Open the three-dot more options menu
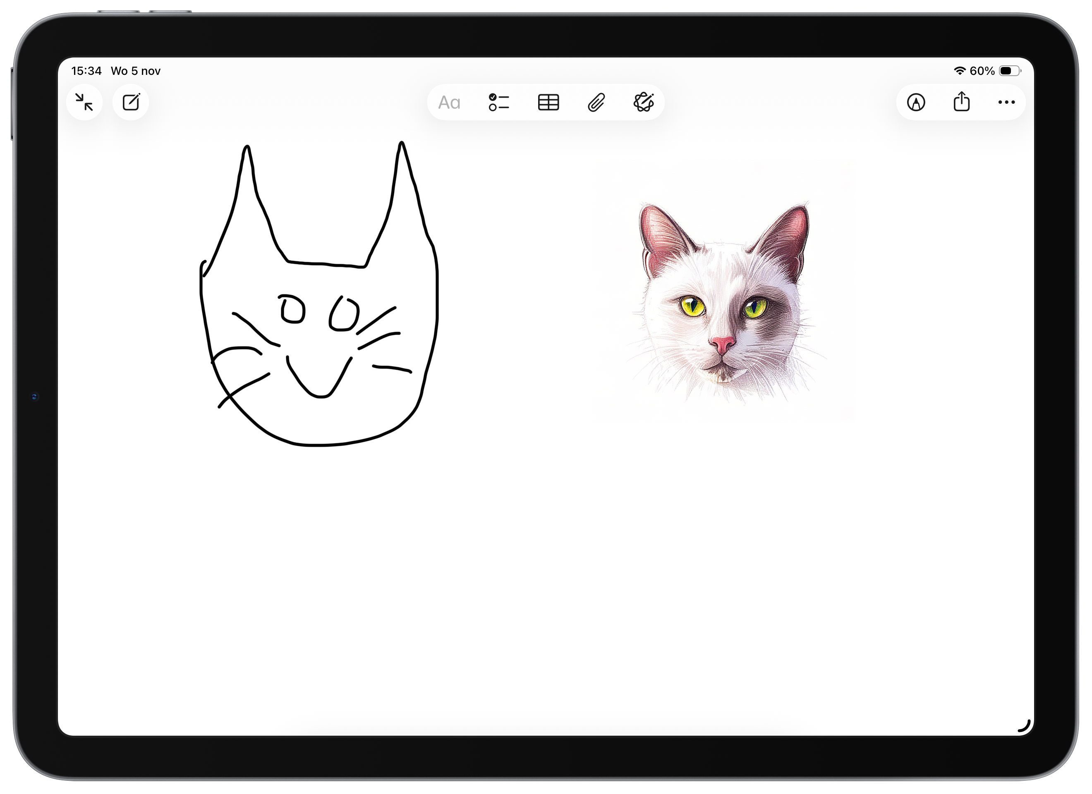Viewport: 1092px width, 794px height. click(x=1006, y=102)
